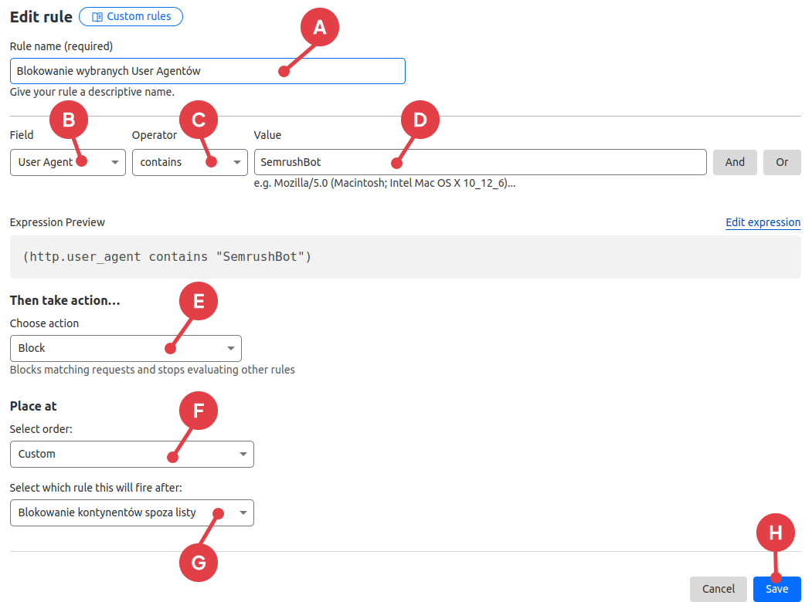Open the Field dropdown showing User Agent

click(x=68, y=162)
